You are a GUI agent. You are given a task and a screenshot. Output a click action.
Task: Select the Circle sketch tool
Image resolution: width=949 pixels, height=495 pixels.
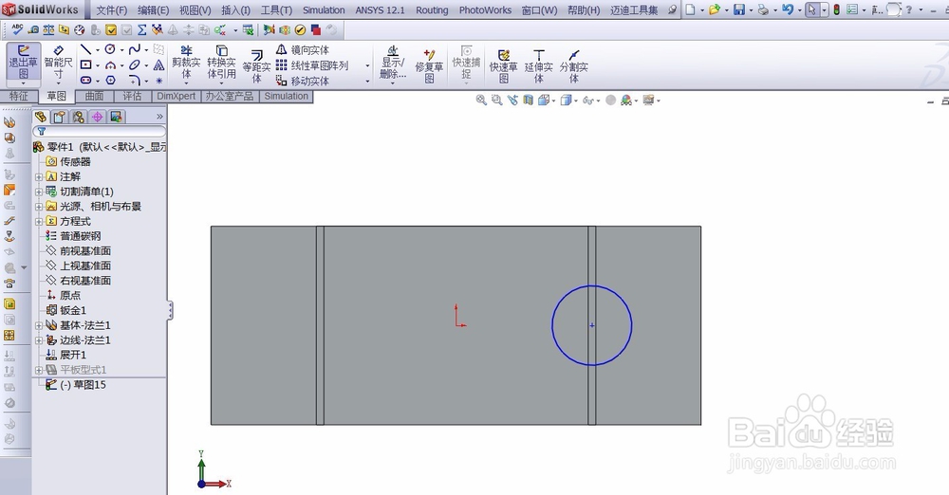(110, 49)
